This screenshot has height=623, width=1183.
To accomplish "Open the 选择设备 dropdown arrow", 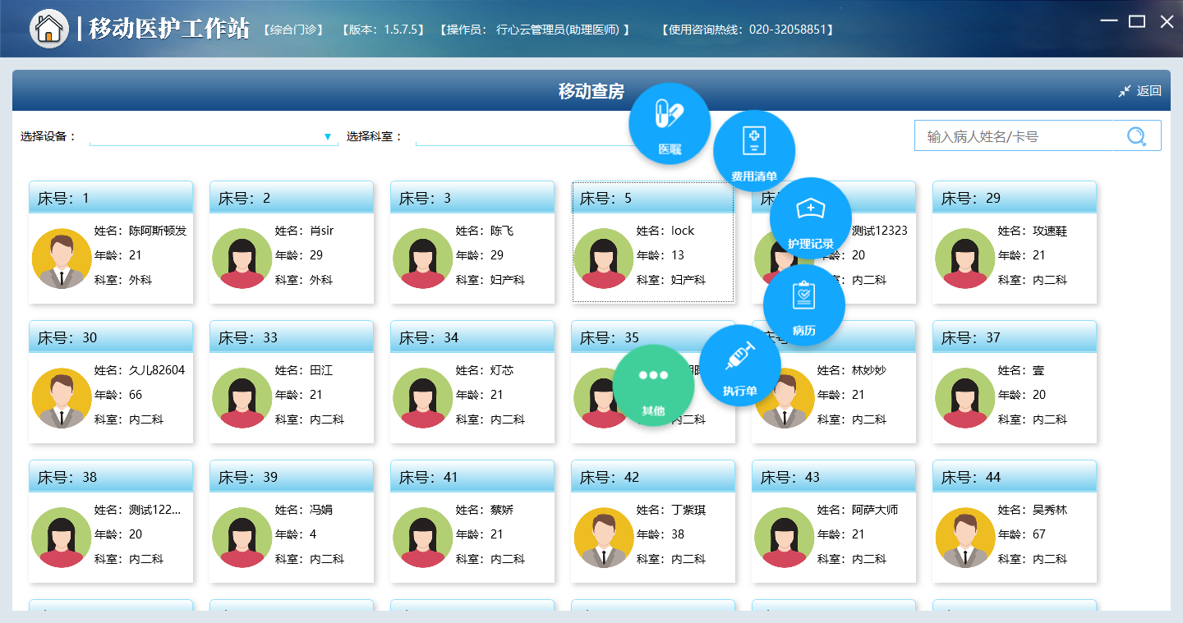I will click(328, 136).
